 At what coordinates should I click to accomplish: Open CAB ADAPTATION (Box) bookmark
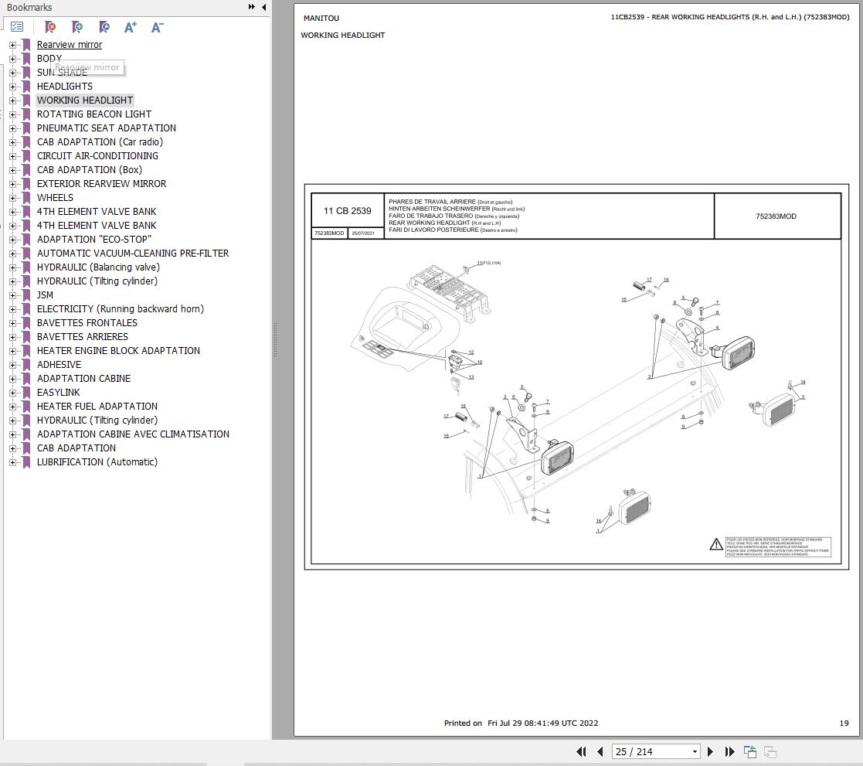tap(90, 169)
